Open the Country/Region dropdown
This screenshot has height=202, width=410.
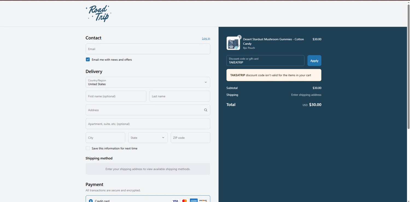(148, 82)
